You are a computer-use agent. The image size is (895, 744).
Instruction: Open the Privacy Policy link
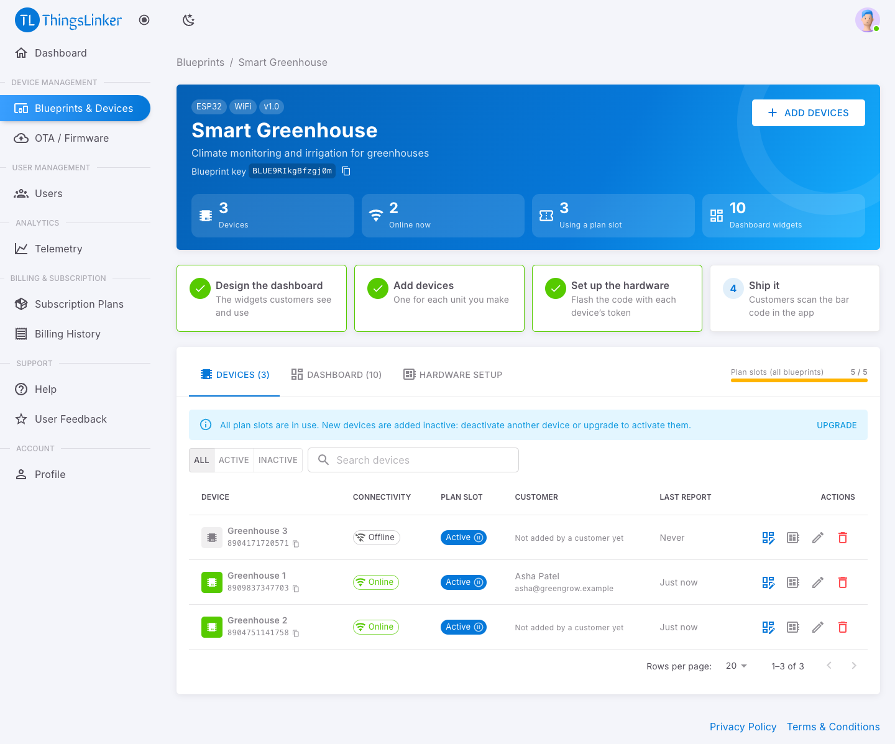click(743, 727)
